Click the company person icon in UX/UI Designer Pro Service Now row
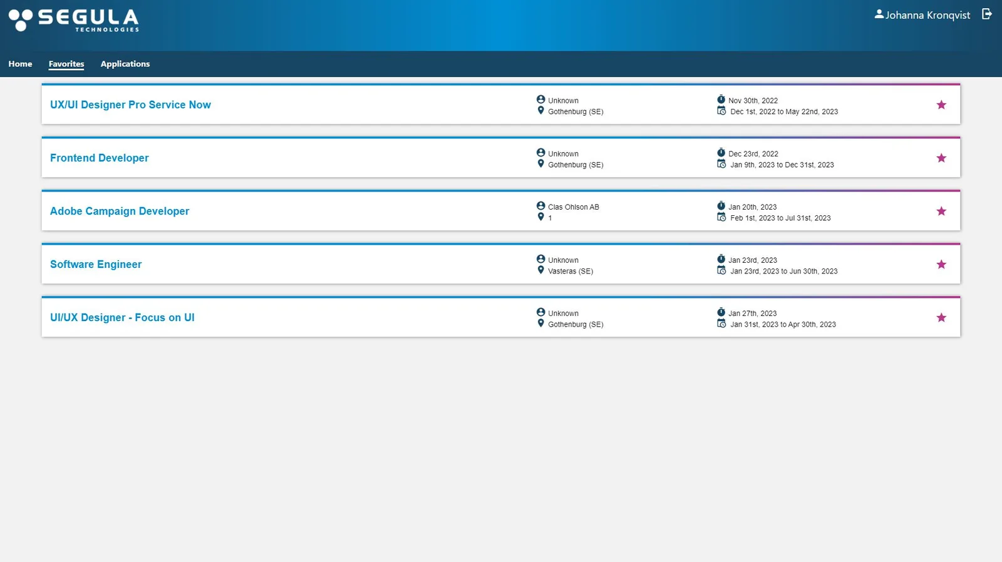1002x562 pixels. 541,100
